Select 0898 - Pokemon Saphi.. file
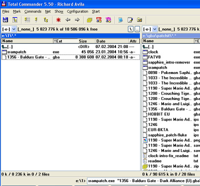This screenshot has width=200, height=186. click(171, 72)
